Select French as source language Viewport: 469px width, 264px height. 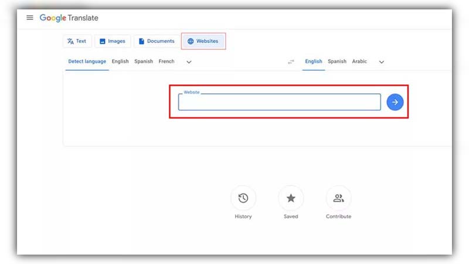click(x=166, y=62)
